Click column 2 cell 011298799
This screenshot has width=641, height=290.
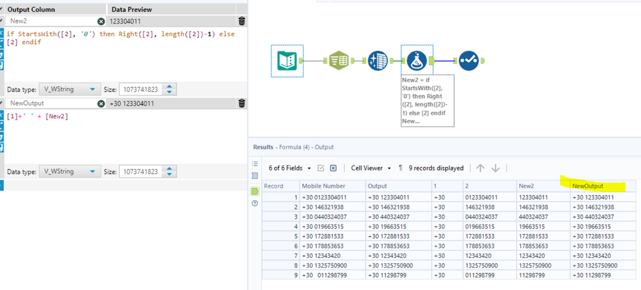490,275
